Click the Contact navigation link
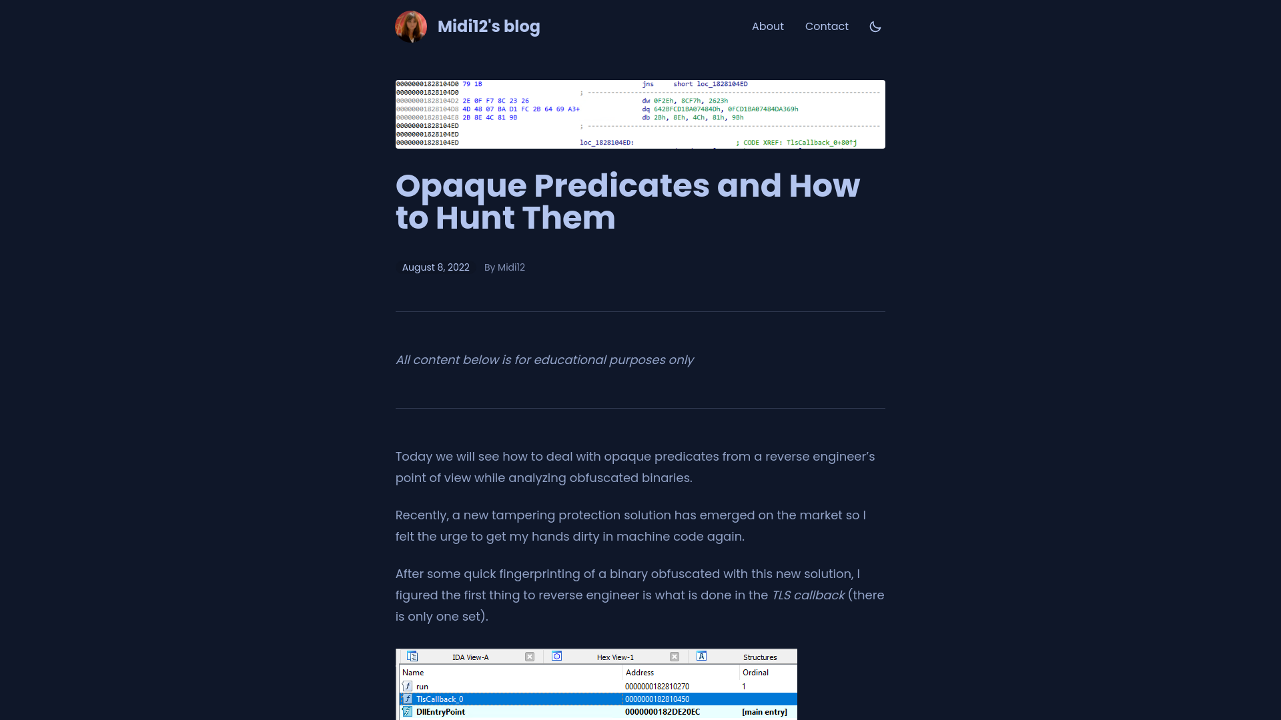1281x720 pixels. click(826, 27)
